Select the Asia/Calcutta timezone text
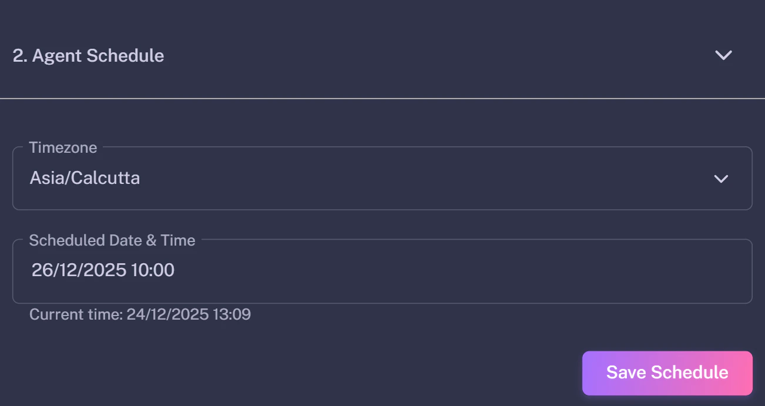This screenshot has width=765, height=406. pos(85,178)
